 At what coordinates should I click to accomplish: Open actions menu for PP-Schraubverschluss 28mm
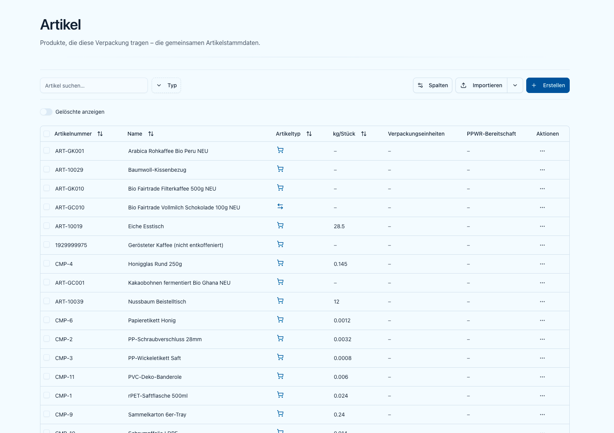[542, 339]
